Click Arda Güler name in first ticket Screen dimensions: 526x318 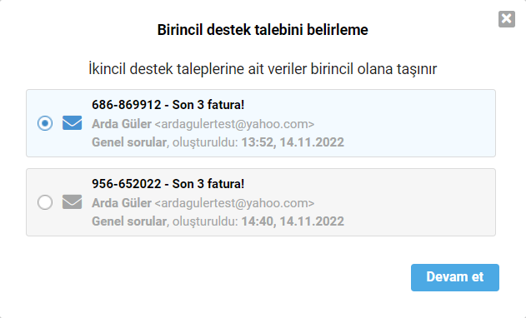click(122, 124)
